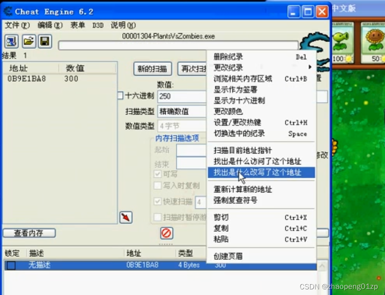Viewport: 385px width, 295px height.
Task: Choose 扫描目前地址指针 menu item
Action: [x=261, y=151]
